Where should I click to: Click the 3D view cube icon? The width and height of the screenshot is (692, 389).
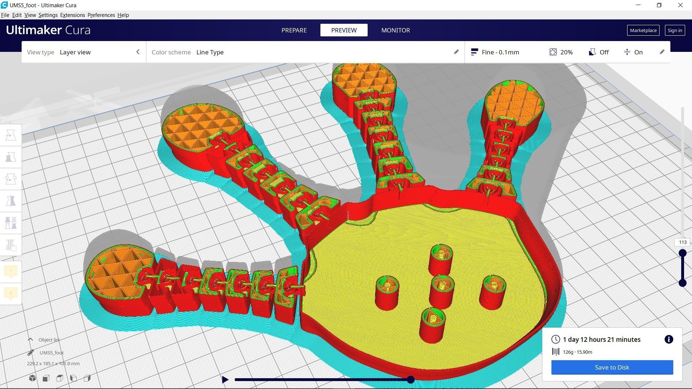[x=32, y=378]
